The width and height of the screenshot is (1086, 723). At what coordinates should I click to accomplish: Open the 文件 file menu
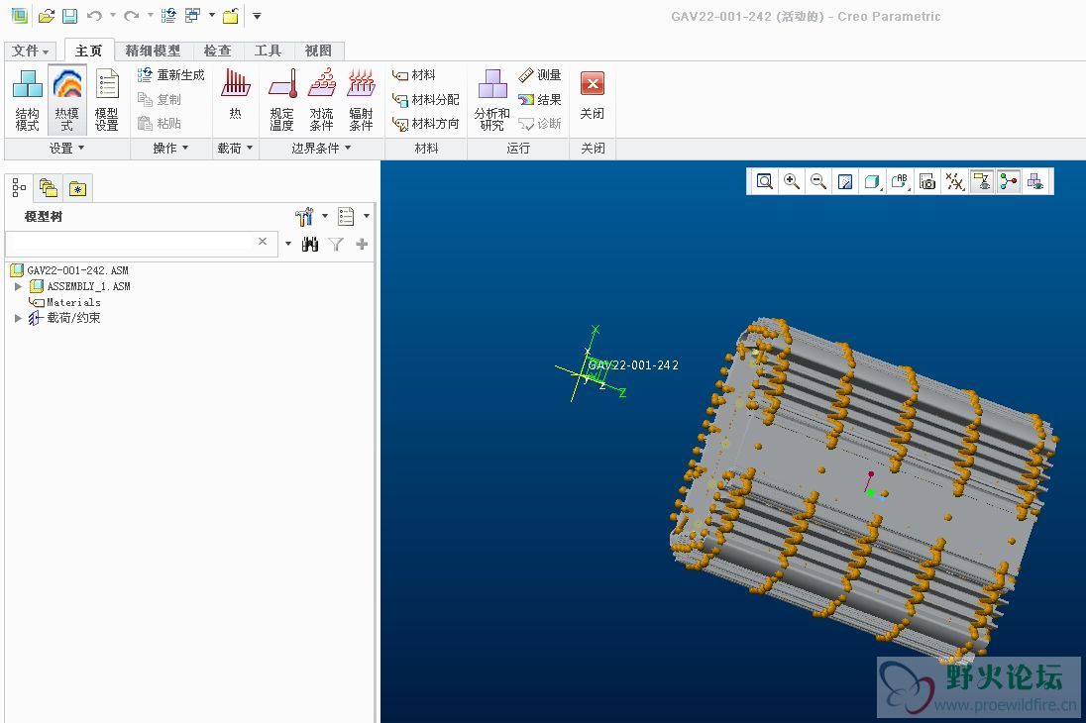(31, 51)
